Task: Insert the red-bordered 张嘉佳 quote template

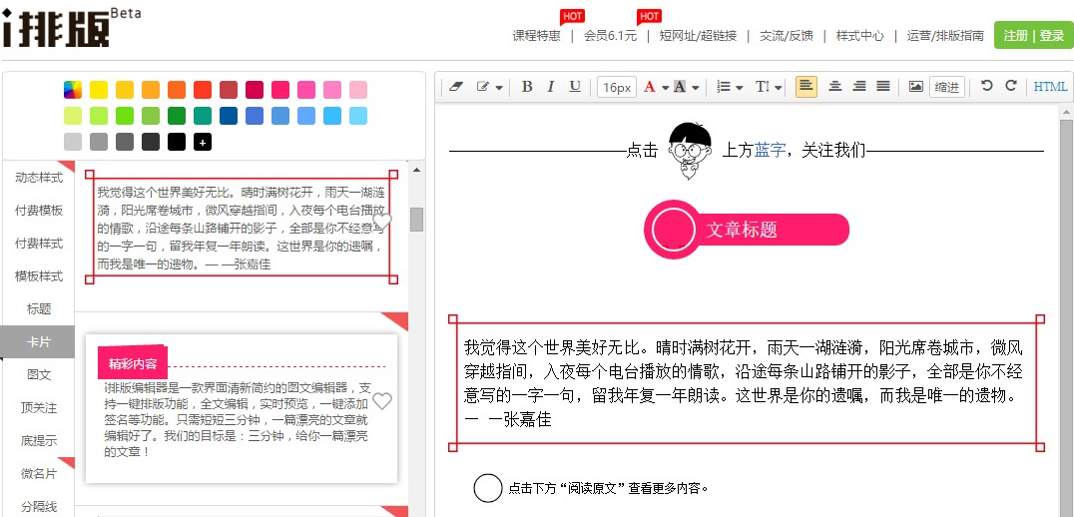Action: (242, 228)
